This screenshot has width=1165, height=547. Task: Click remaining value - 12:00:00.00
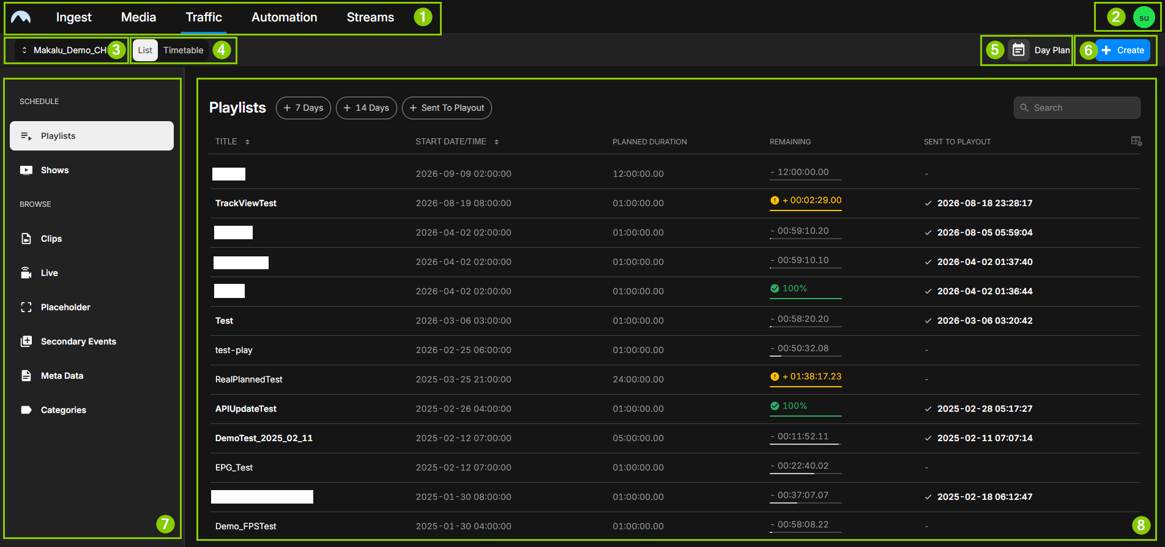tap(800, 172)
